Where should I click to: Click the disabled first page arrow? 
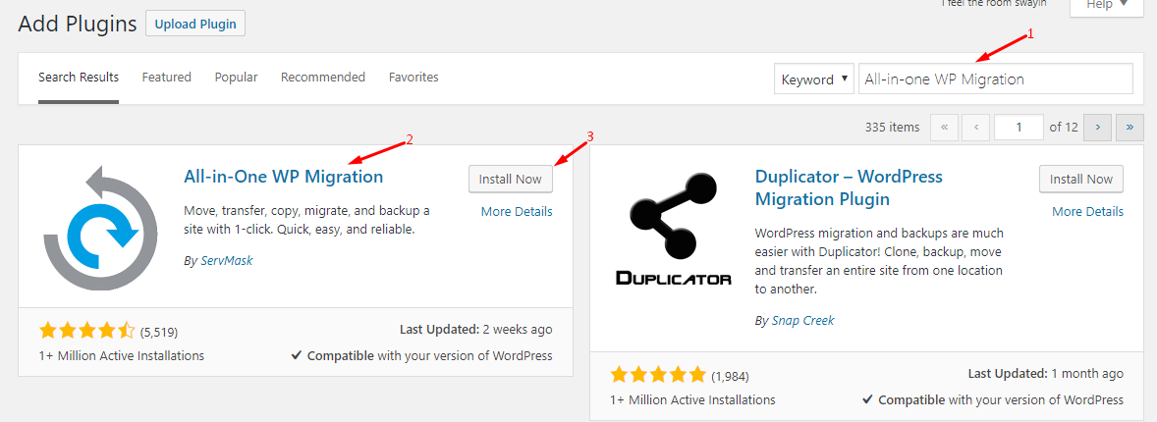945,127
